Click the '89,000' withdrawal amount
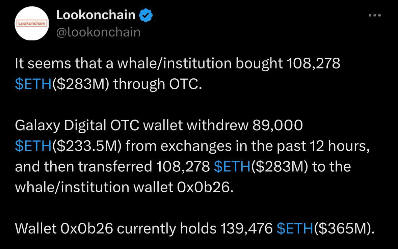 point(278,126)
